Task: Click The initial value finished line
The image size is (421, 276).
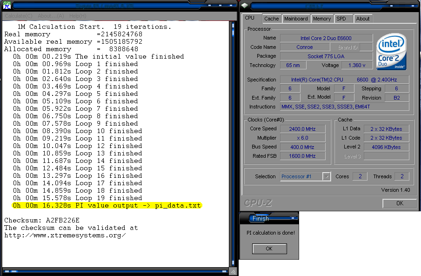Action: coord(98,56)
